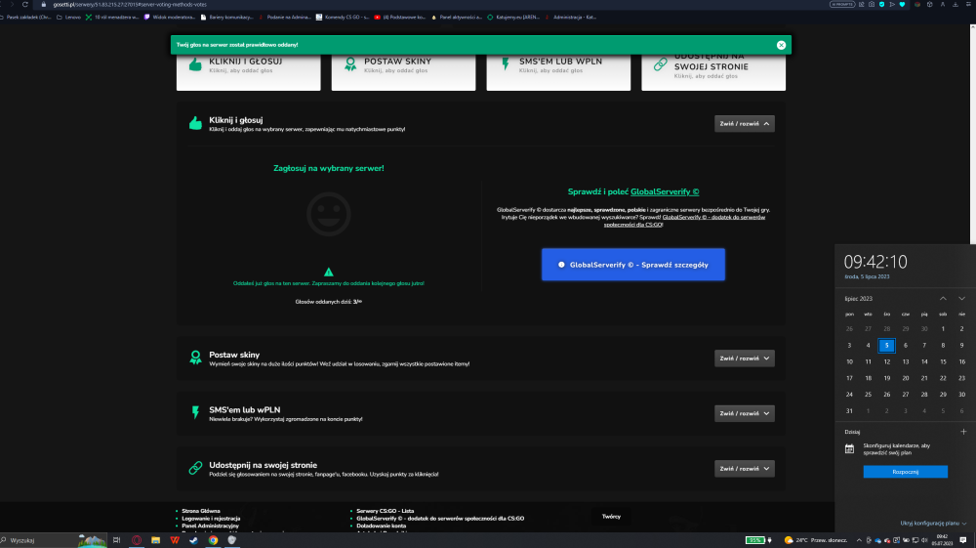This screenshot has height=548, width=976.
Task: Open the GlobalServerify dodatek do serwerów link in description
Action: coord(684,221)
